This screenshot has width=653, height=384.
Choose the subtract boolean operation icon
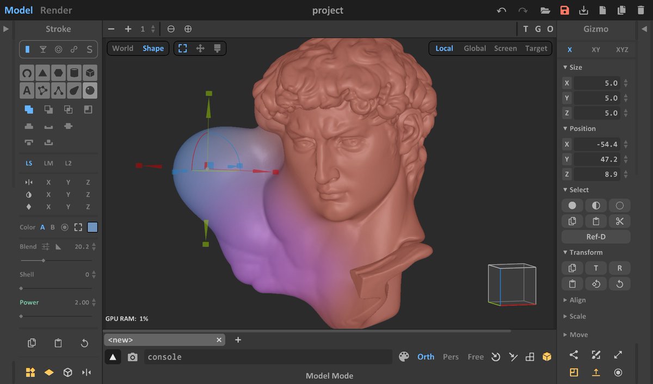click(48, 109)
